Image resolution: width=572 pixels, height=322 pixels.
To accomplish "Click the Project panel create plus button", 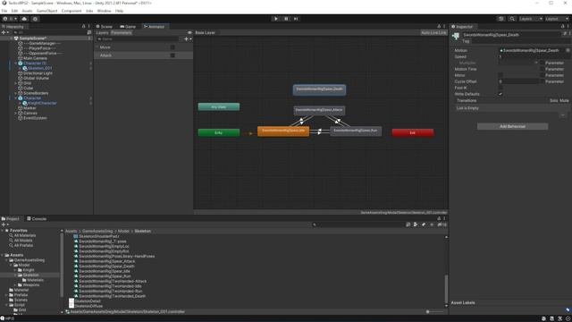I will pyautogui.click(x=4, y=225).
